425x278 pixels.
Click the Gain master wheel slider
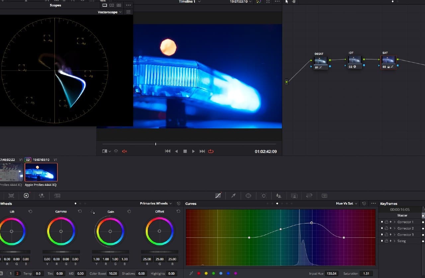pos(110,252)
